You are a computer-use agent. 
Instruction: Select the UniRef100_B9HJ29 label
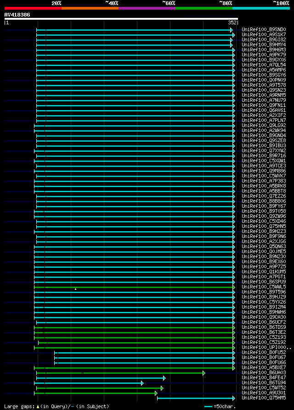click(x=264, y=297)
